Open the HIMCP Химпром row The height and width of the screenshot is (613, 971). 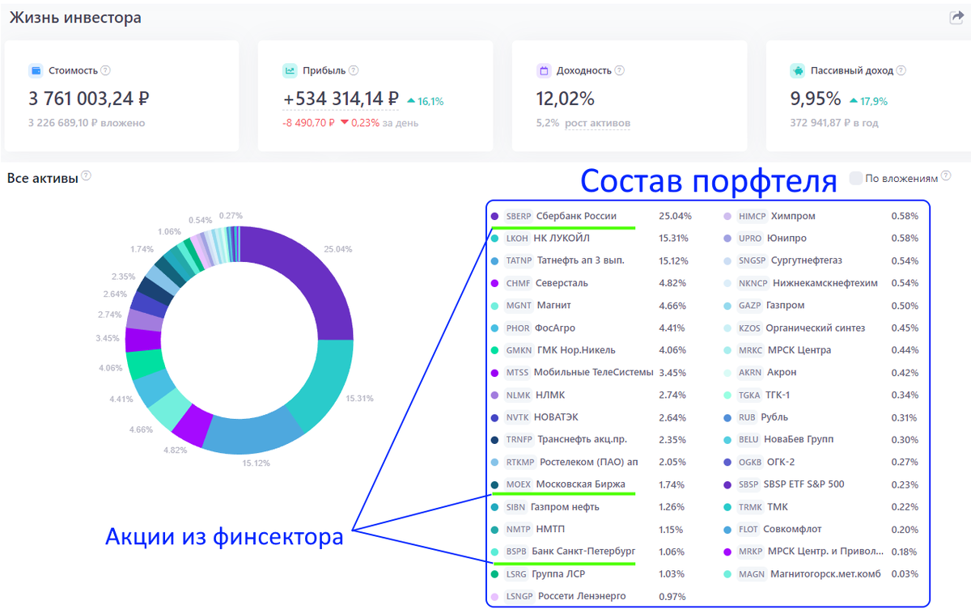[820, 216]
